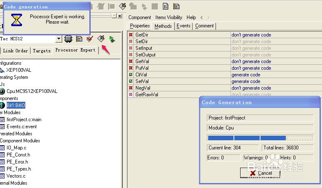Screen dimensions: 322x188
Task: Click the greyed compile icon left of Debug
Action: [x=133, y=6]
